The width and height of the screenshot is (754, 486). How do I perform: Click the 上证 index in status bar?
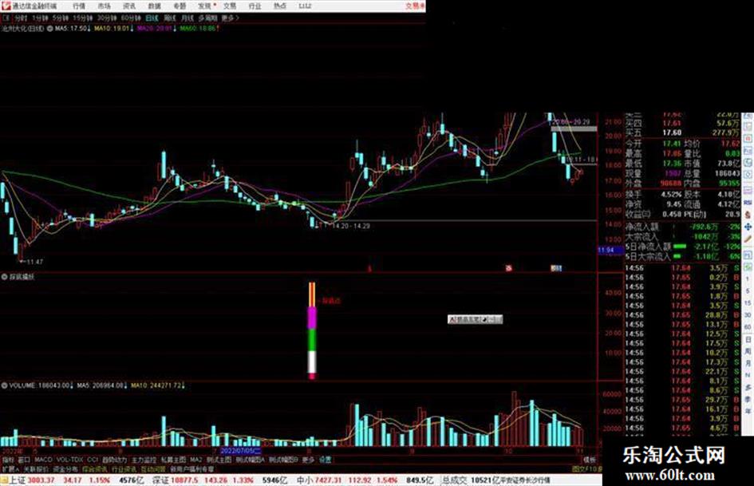click(18, 480)
